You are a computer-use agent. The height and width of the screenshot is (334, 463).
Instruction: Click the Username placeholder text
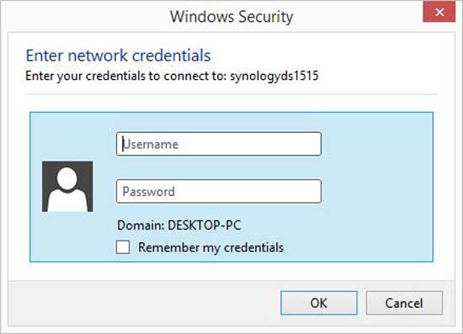[x=151, y=144]
